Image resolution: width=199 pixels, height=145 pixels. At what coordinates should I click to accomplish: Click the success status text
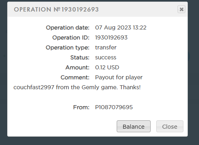[x=105, y=57]
